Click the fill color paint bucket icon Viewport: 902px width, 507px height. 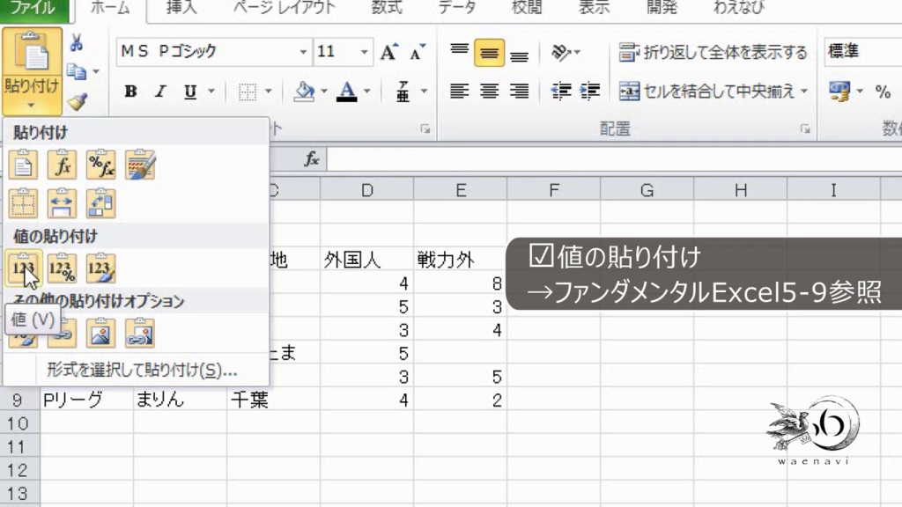point(304,91)
